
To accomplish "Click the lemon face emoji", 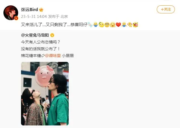I will coord(101,25).
